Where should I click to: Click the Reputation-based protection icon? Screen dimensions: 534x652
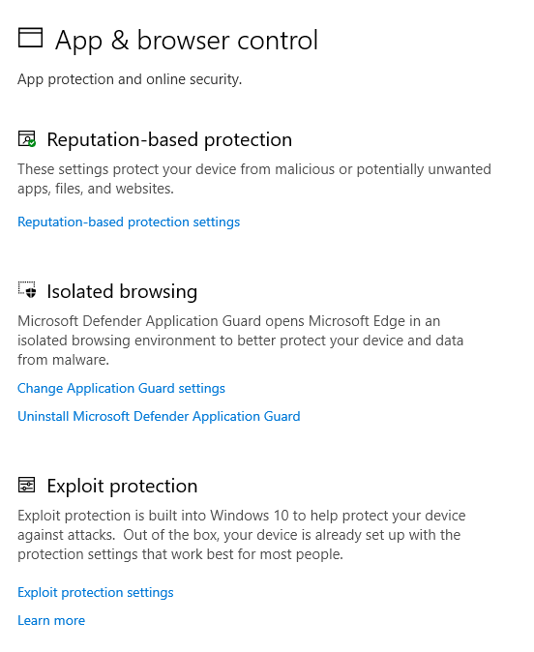pyautogui.click(x=27, y=139)
